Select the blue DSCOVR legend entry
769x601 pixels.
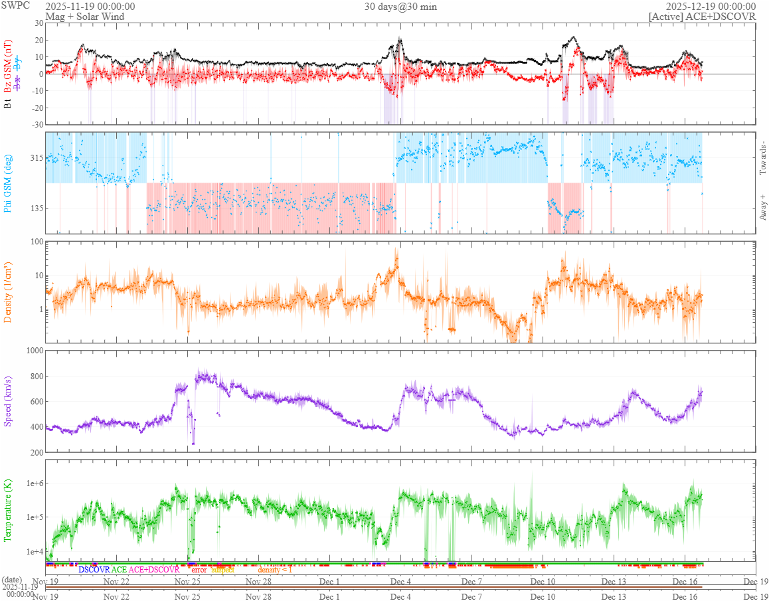[x=94, y=570]
